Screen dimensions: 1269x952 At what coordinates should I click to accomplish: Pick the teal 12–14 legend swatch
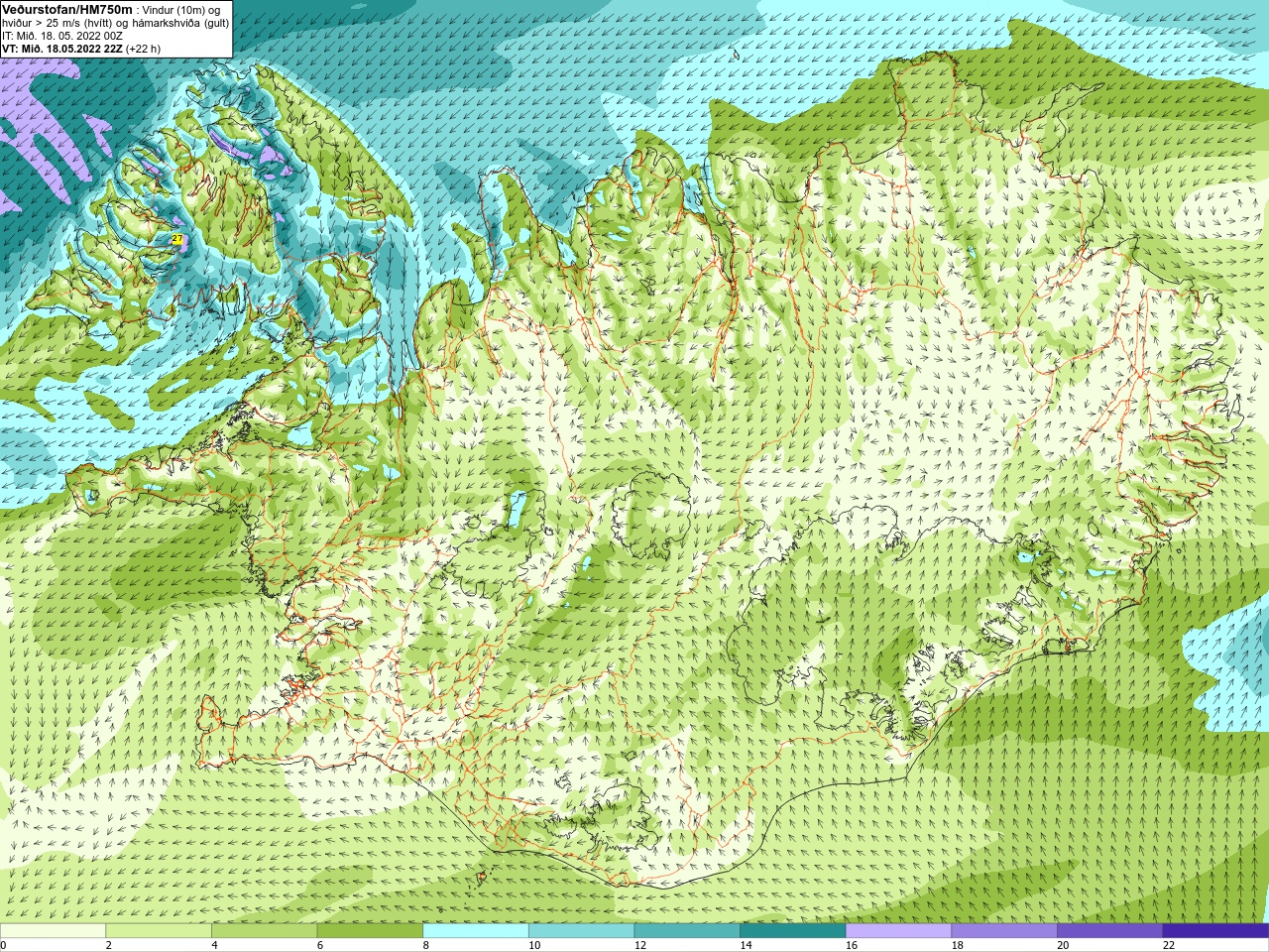pyautogui.click(x=687, y=931)
